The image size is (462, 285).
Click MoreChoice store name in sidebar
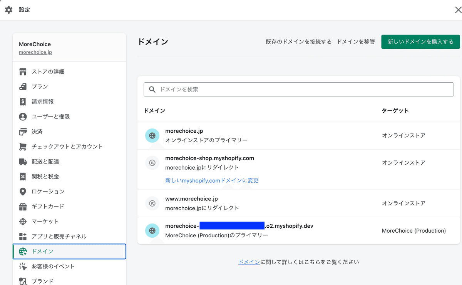35,44
